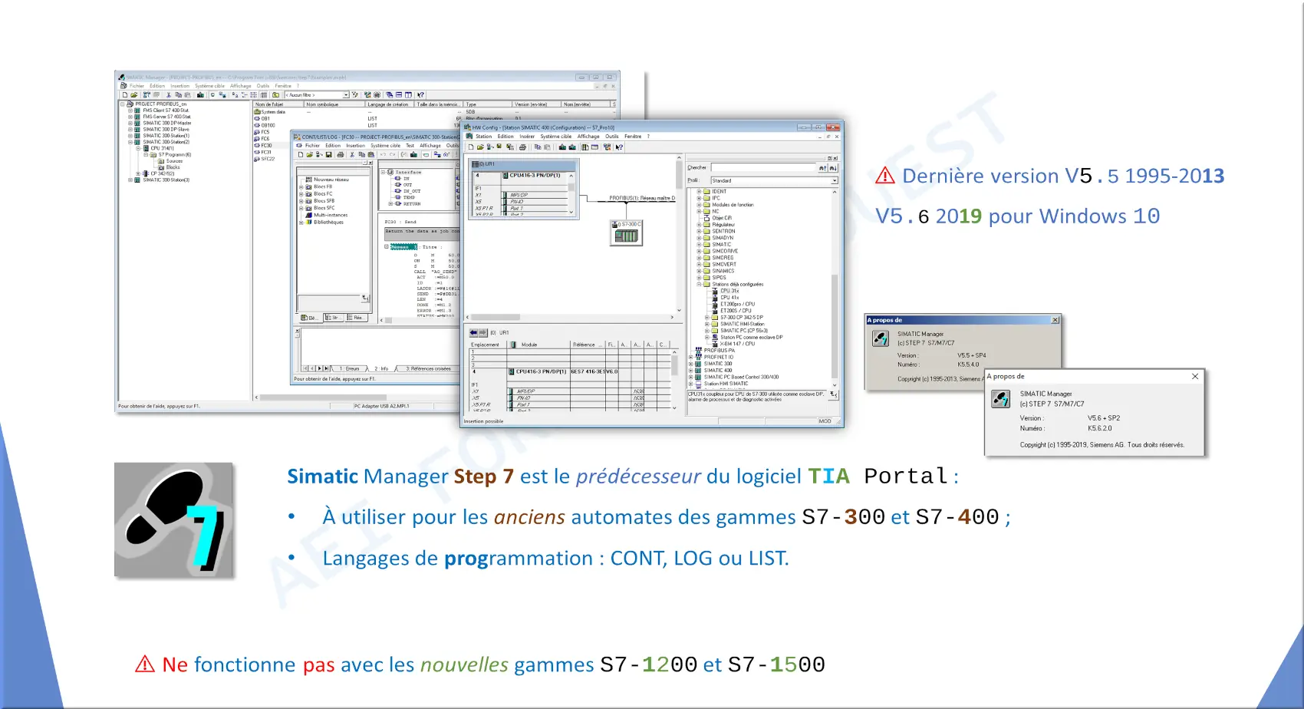Open Fichier menu in SIMATIC Manager window
The width and height of the screenshot is (1304, 709).
(x=137, y=86)
